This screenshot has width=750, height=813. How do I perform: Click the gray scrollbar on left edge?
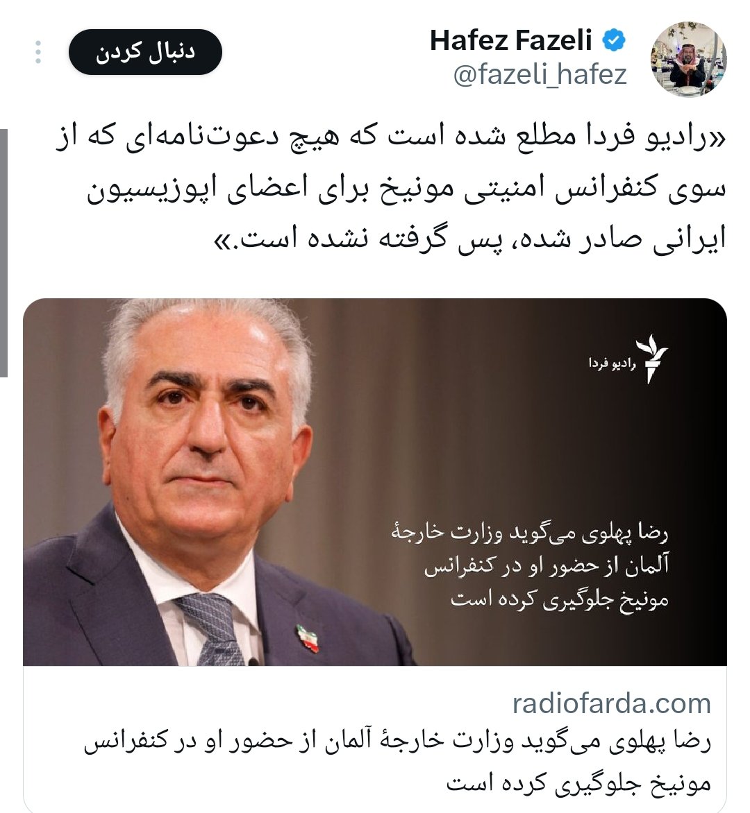(3, 253)
